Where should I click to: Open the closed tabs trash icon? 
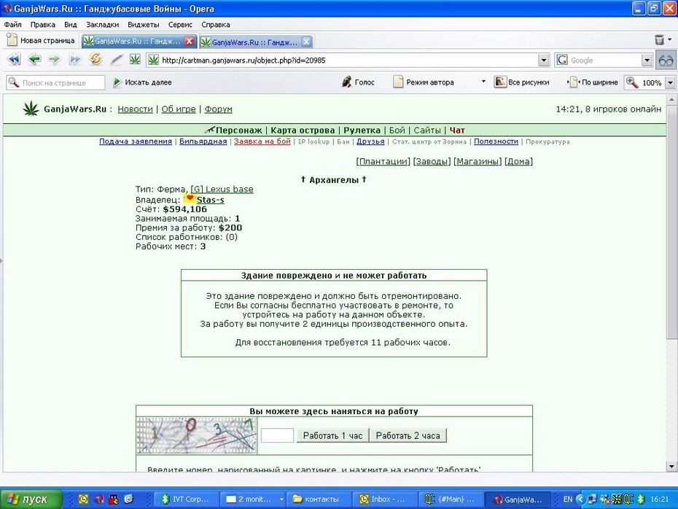pyautogui.click(x=659, y=40)
